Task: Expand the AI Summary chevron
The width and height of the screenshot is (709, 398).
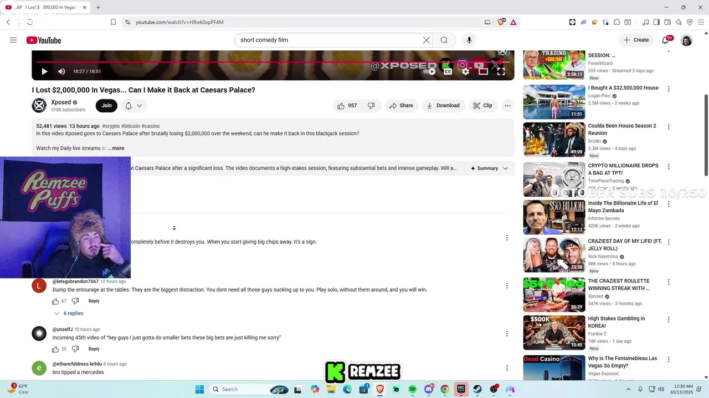Action: coord(505,169)
